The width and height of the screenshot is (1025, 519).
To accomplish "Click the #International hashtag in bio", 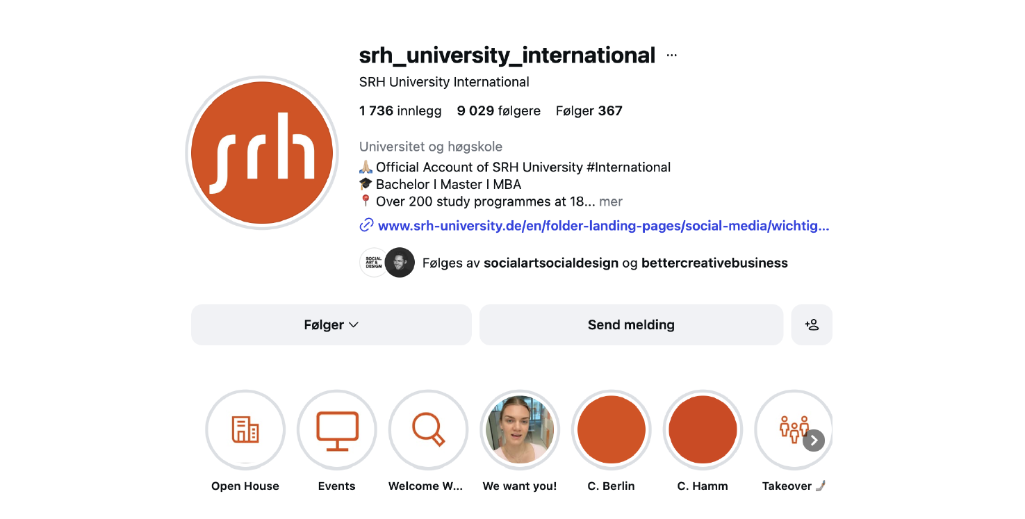I will 628,167.
